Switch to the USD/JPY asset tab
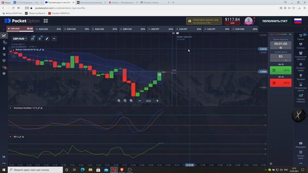The width and height of the screenshot is (308, 173). [161, 29]
